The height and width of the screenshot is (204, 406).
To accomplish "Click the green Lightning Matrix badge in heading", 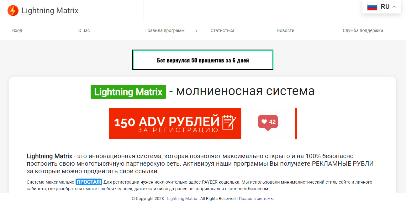I will point(128,92).
